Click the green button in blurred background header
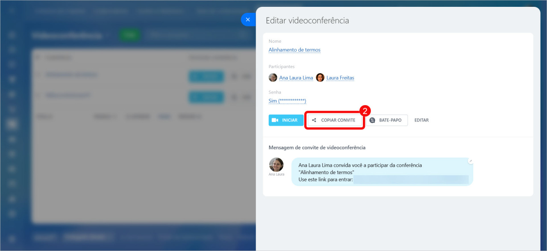Image resolution: width=547 pixels, height=251 pixels. pyautogui.click(x=130, y=35)
